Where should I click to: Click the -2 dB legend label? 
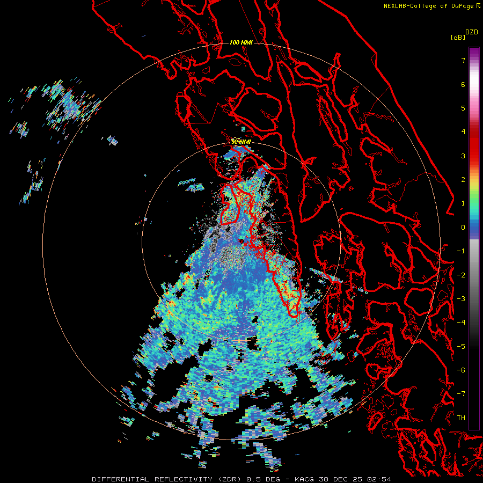[x=461, y=275]
